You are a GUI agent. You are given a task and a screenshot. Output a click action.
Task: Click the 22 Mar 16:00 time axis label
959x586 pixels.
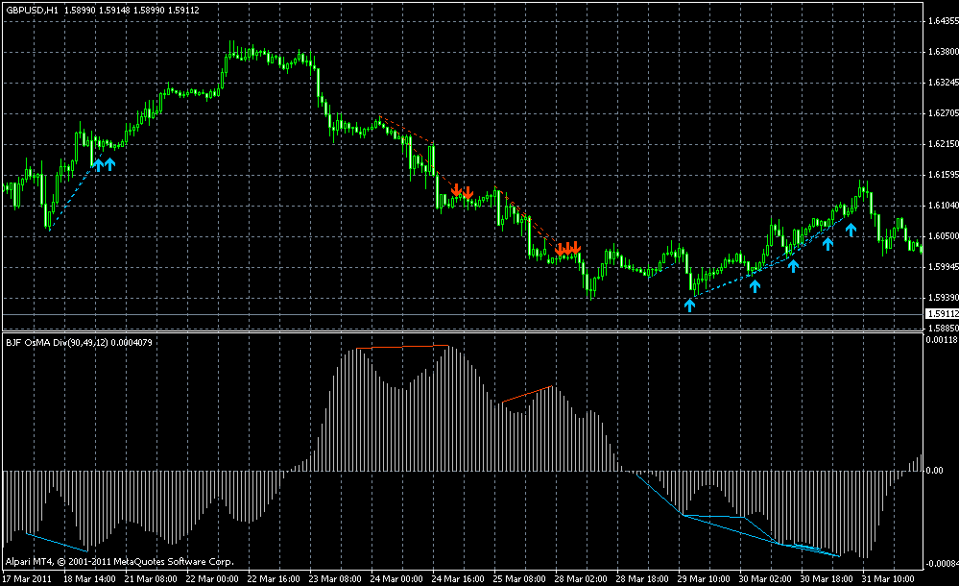(x=276, y=579)
